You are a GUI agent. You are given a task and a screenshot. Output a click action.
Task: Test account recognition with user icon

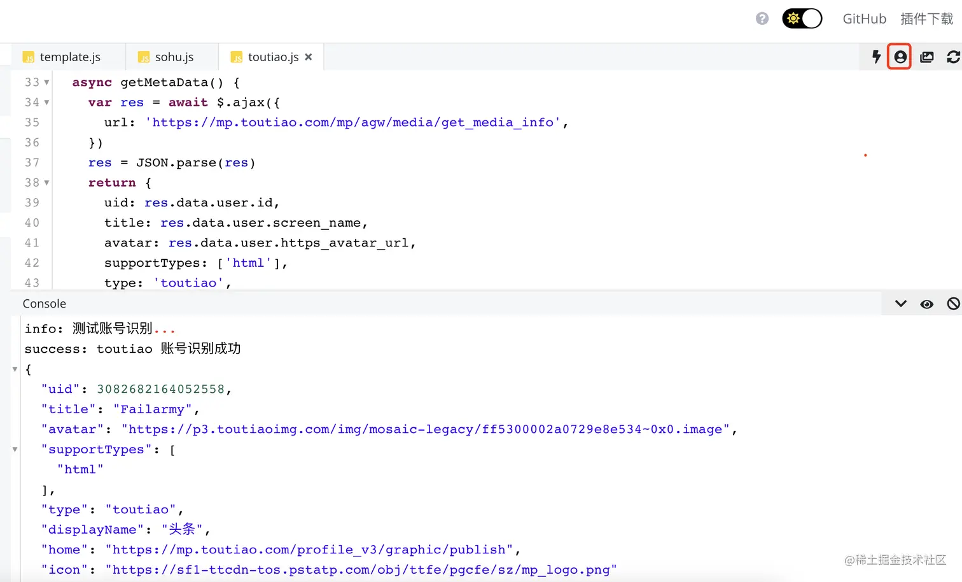pyautogui.click(x=900, y=57)
